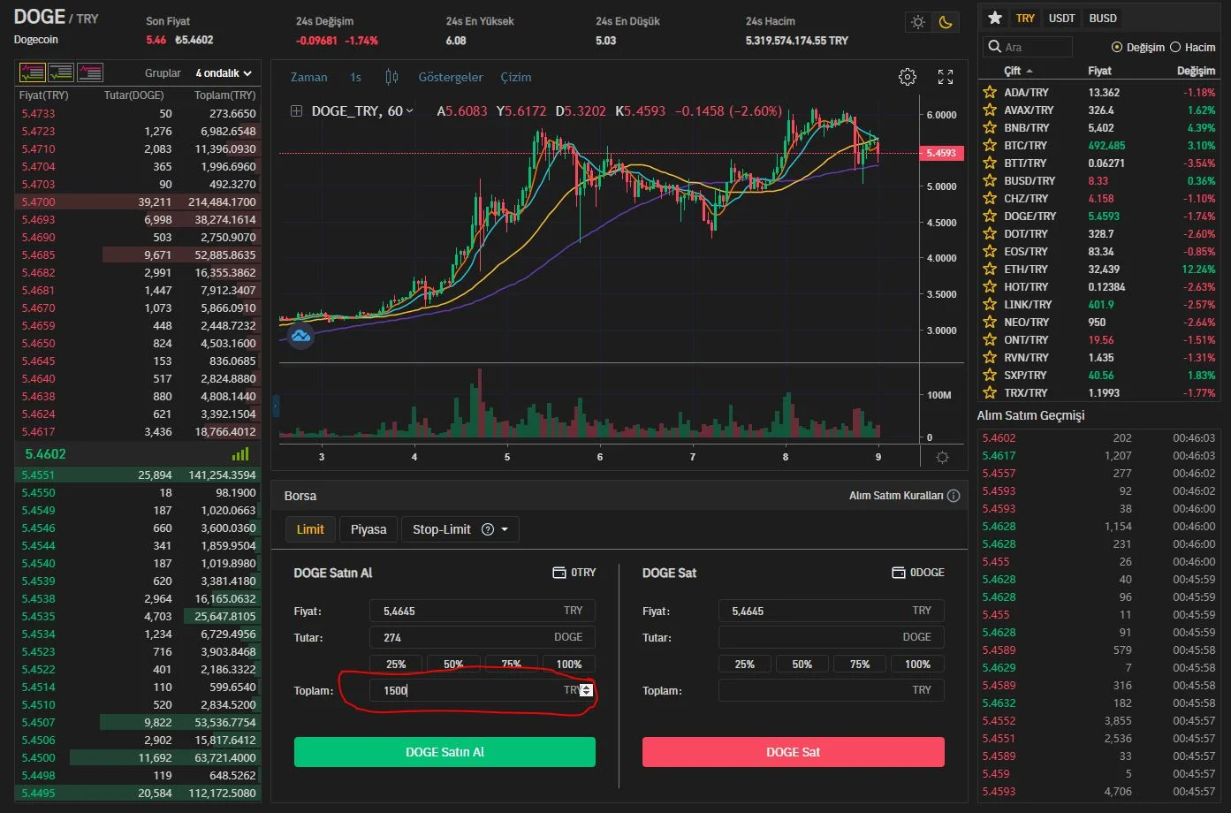Select the TRY market tab
Image resolution: width=1231 pixels, height=813 pixels.
tap(1025, 18)
